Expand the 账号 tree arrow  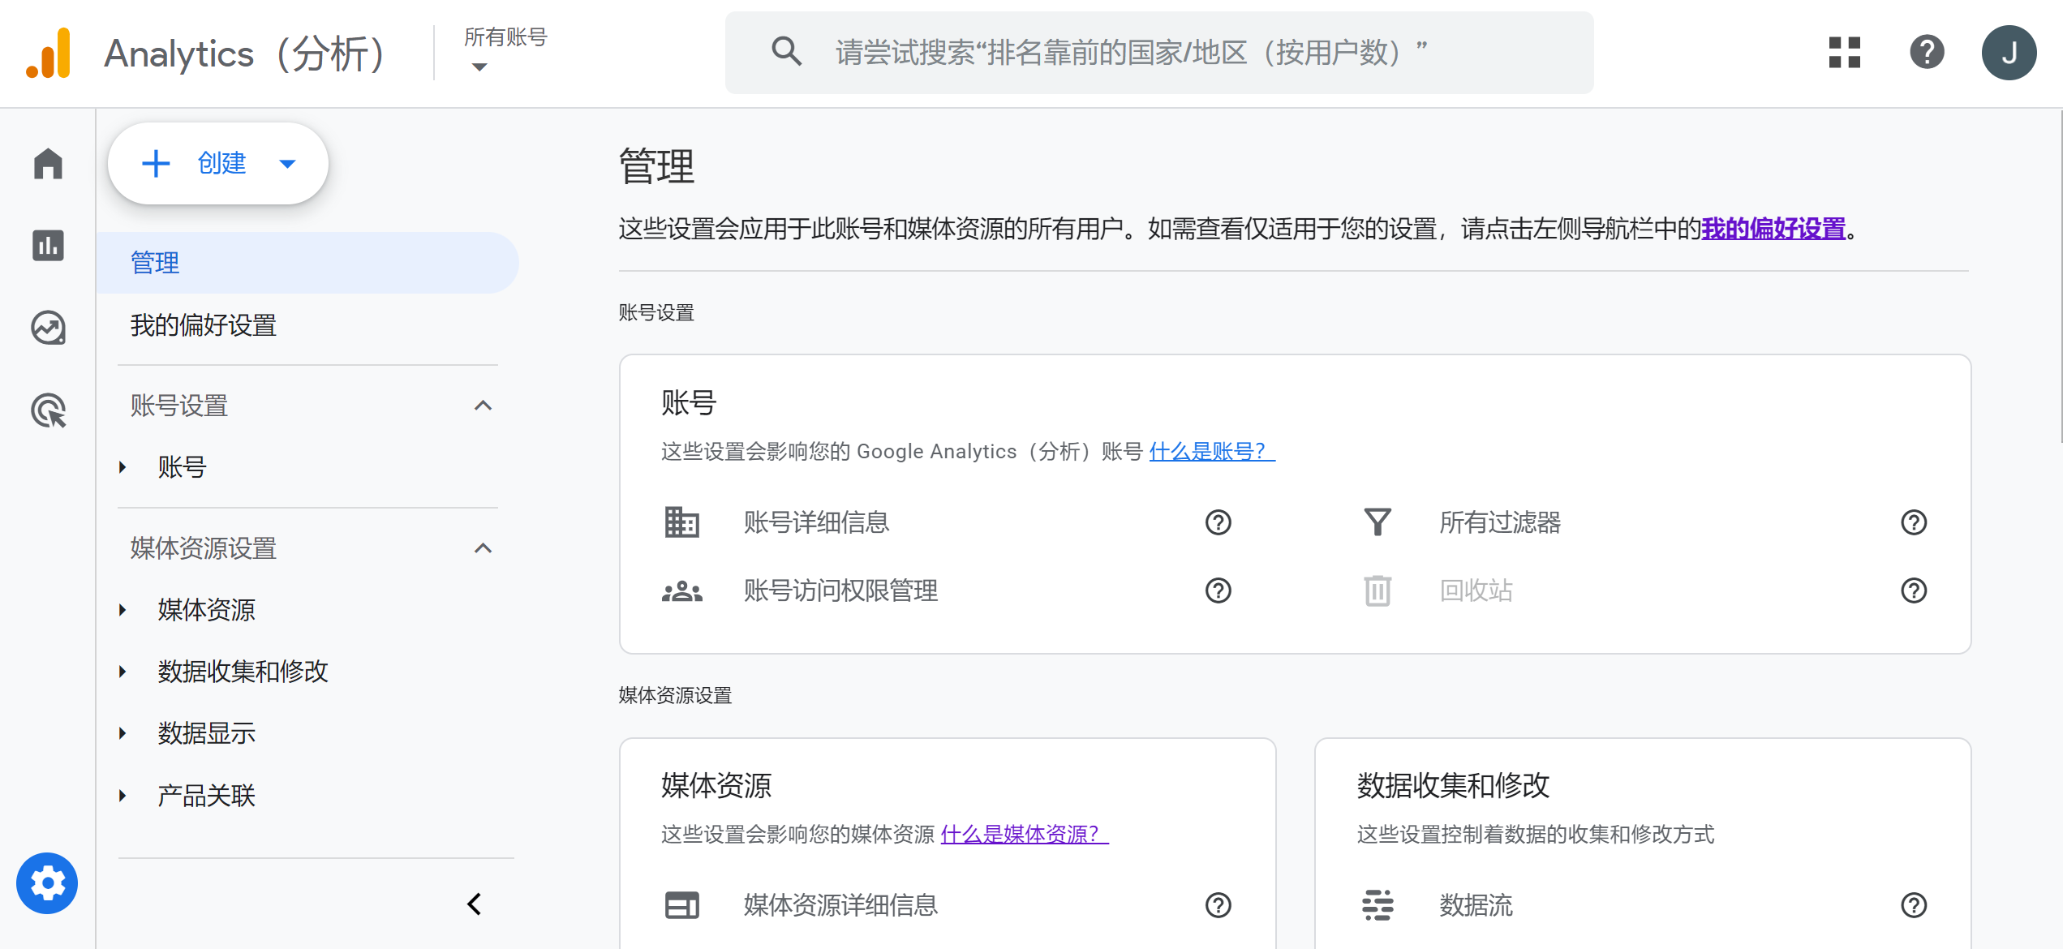point(122,467)
